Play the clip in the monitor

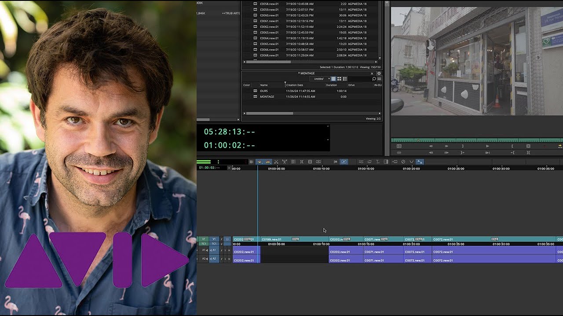click(x=487, y=146)
